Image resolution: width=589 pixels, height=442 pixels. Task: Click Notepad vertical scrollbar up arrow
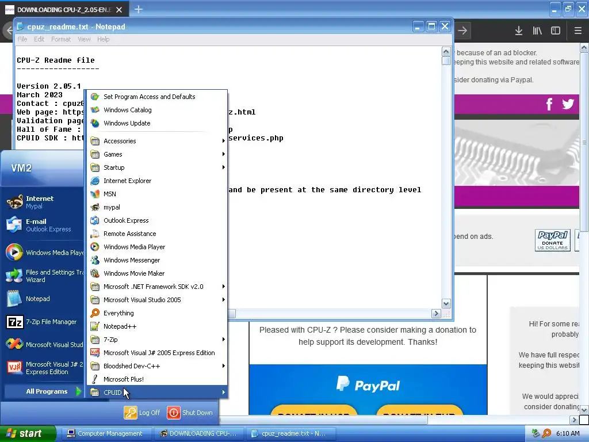(446, 51)
